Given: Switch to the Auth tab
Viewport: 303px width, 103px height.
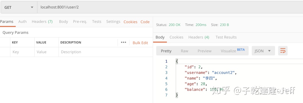Looking at the screenshot, I should click(x=22, y=21).
